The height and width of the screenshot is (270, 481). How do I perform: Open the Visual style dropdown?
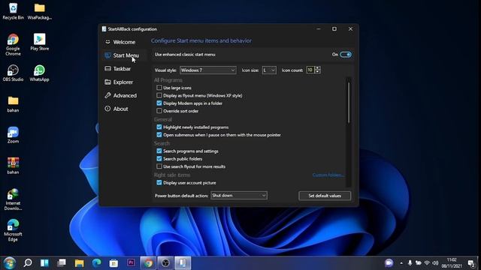pyautogui.click(x=207, y=70)
